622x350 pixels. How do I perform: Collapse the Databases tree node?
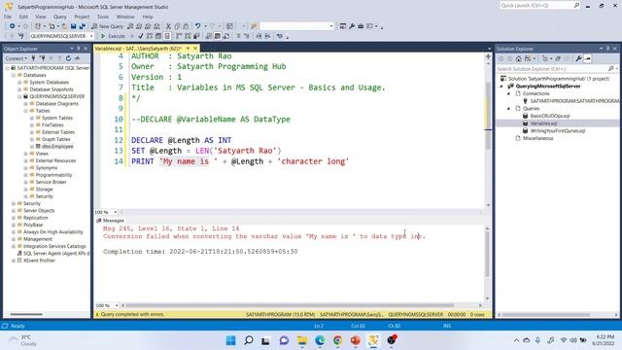tap(14, 75)
